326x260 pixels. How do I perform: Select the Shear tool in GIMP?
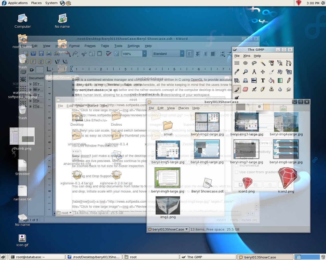(237, 80)
